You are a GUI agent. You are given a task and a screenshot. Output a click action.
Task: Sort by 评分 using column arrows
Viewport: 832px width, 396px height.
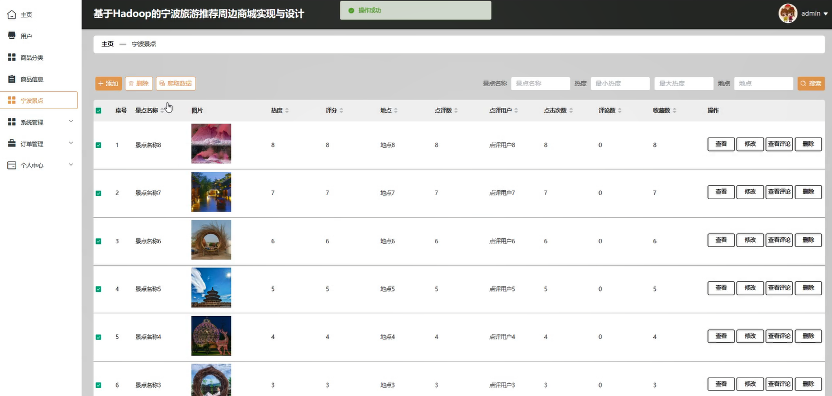coord(341,111)
